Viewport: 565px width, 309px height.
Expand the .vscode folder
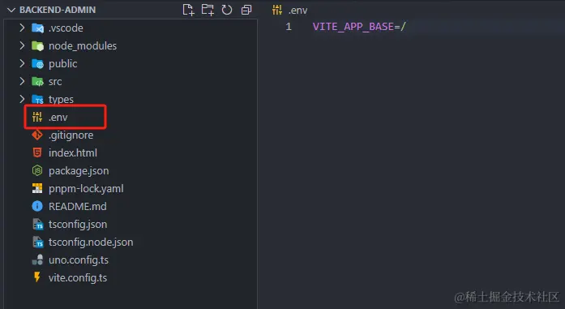[x=22, y=28]
